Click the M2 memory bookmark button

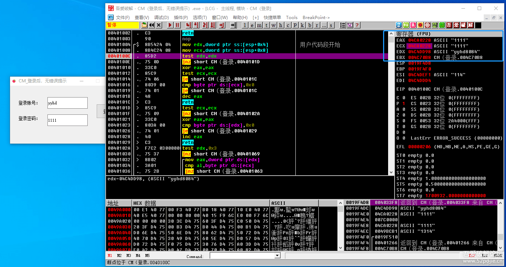pos(119,255)
